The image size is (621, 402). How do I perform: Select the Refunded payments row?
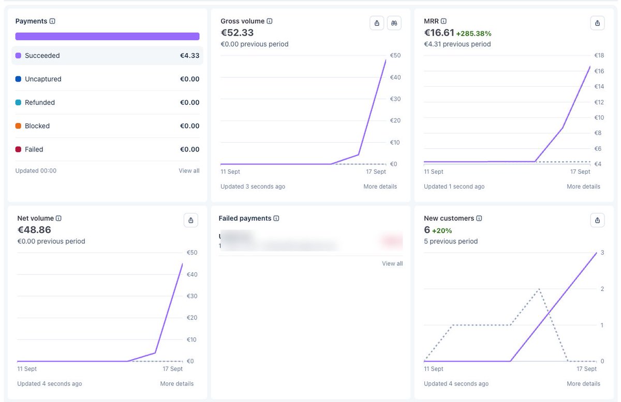coord(108,102)
